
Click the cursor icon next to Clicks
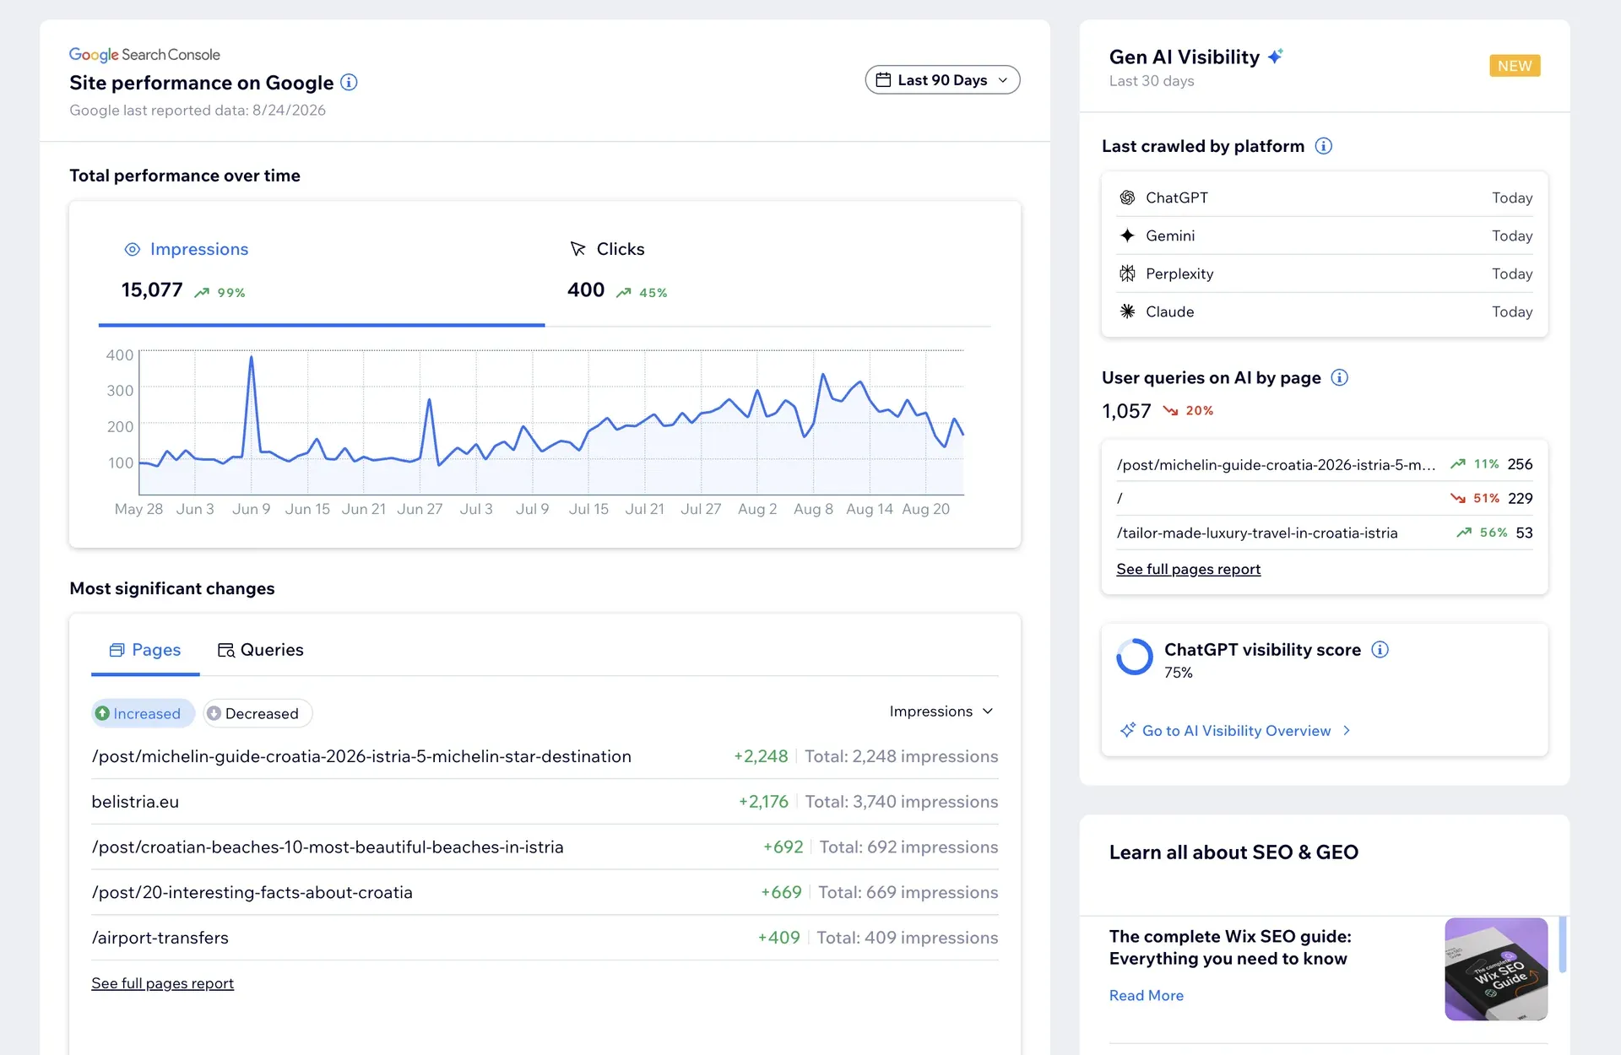578,249
